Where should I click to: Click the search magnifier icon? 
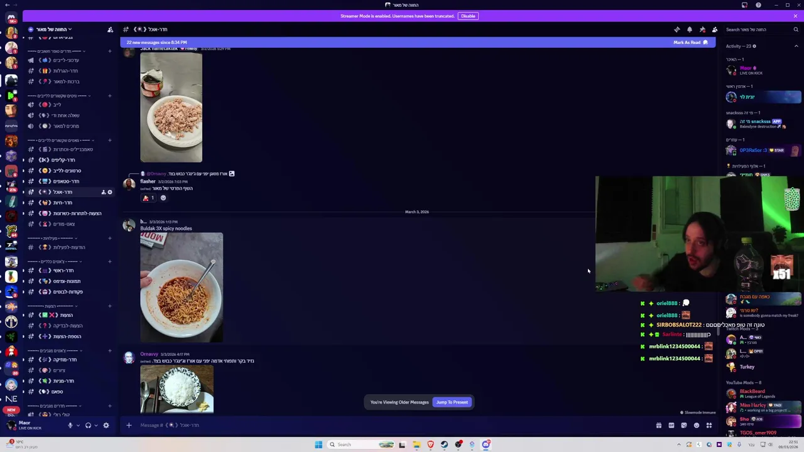point(795,30)
